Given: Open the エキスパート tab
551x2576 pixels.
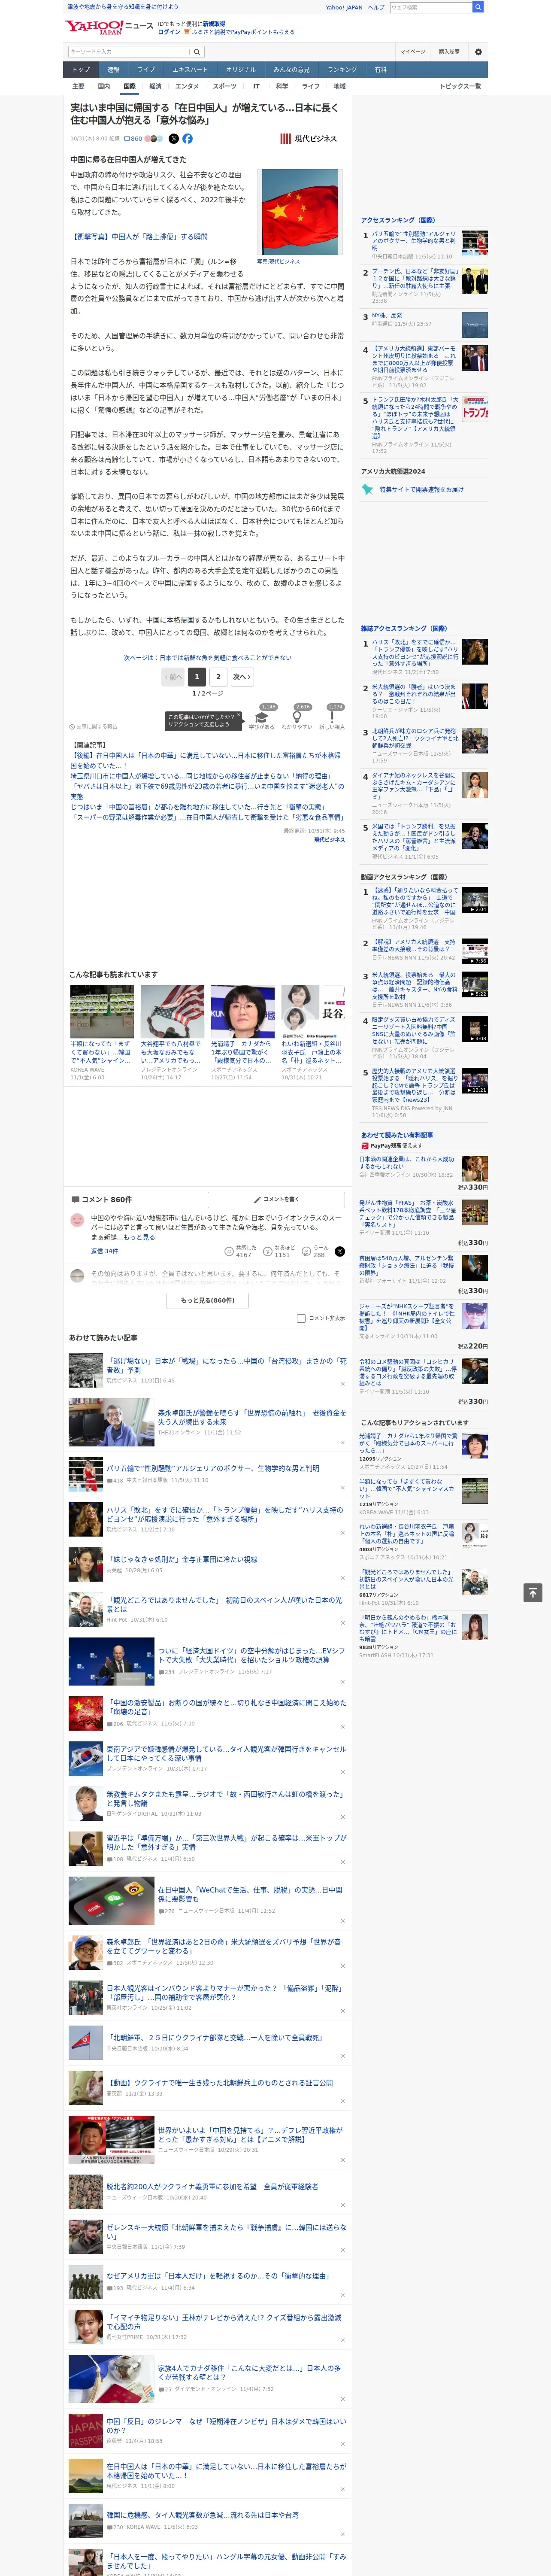Looking at the screenshot, I should coord(190,70).
